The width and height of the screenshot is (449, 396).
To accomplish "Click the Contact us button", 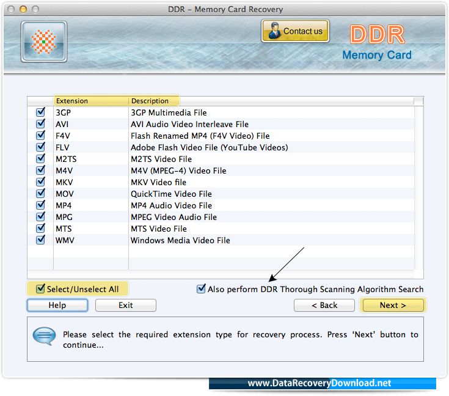I will (295, 31).
